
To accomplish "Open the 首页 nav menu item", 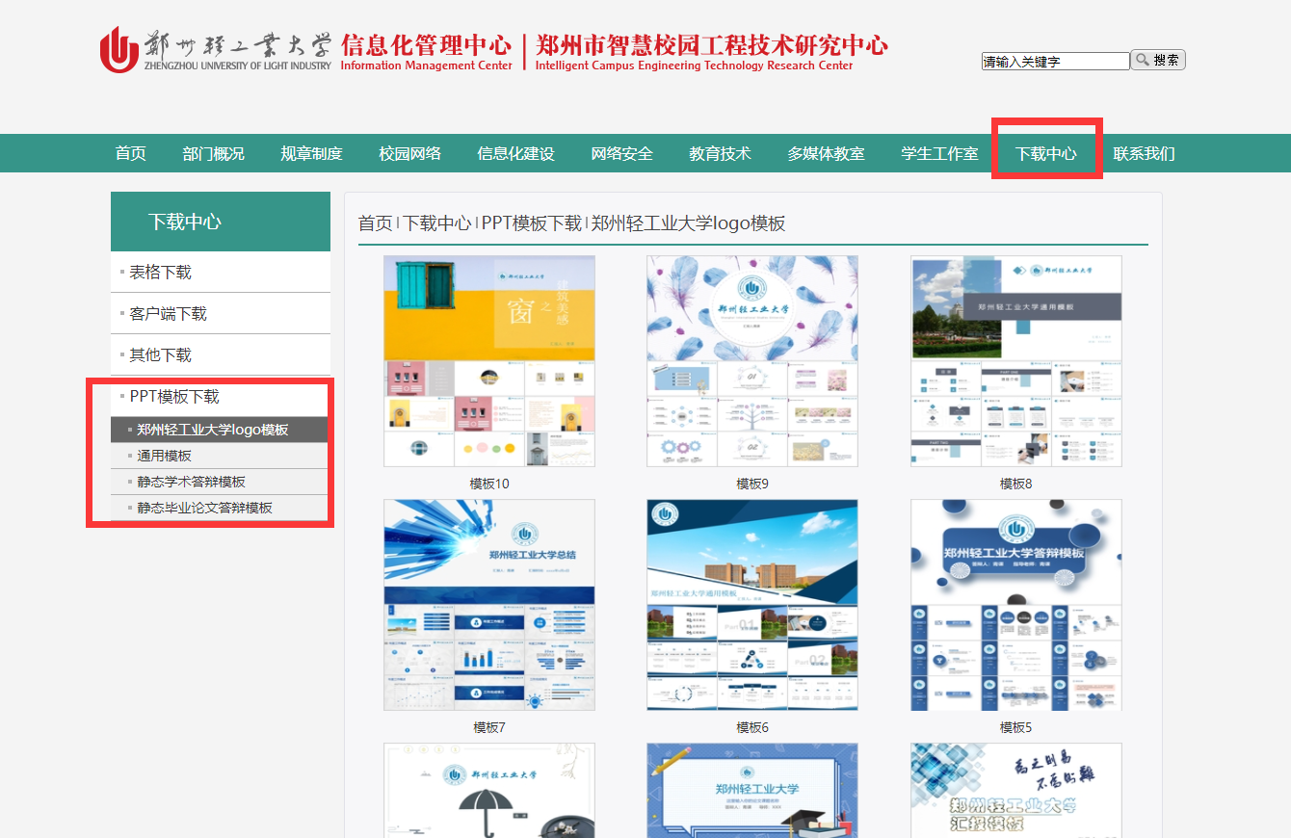I will click(131, 153).
